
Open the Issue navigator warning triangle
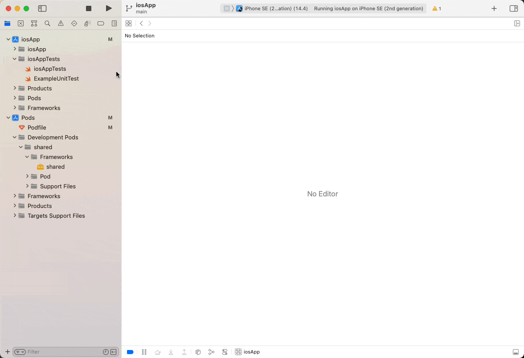click(61, 23)
